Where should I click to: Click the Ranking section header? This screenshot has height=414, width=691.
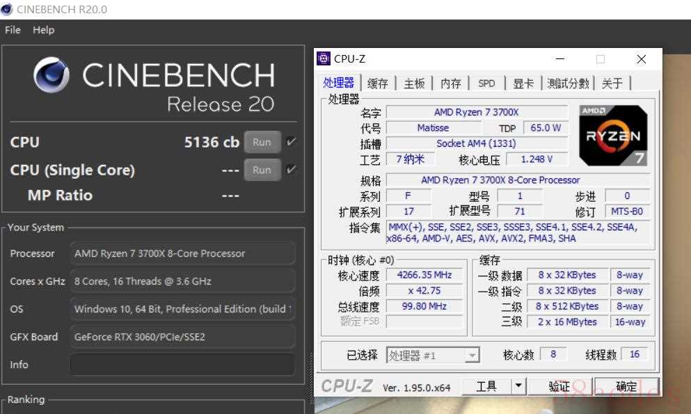click(26, 399)
